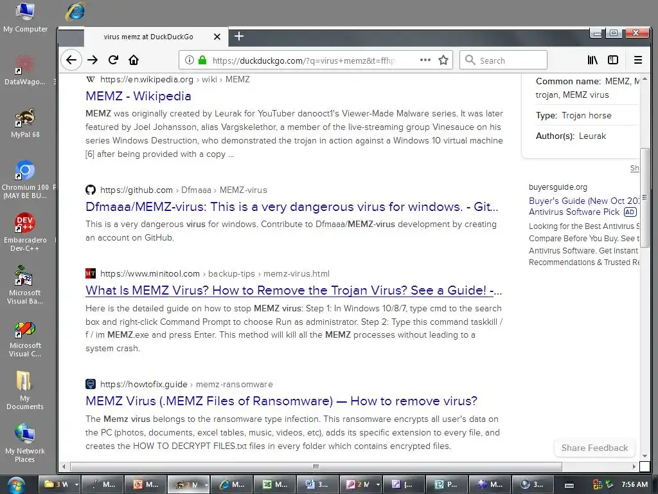658x494 pixels.
Task: Bookmark this page with the star
Action: point(443,60)
